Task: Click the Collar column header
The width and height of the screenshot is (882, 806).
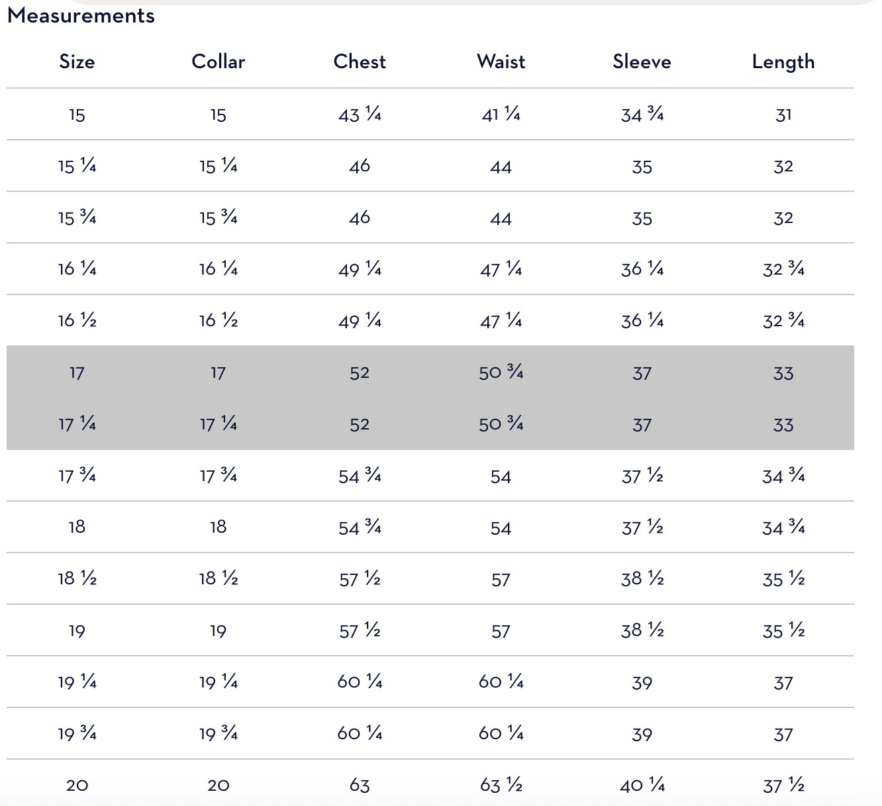Action: click(x=219, y=62)
